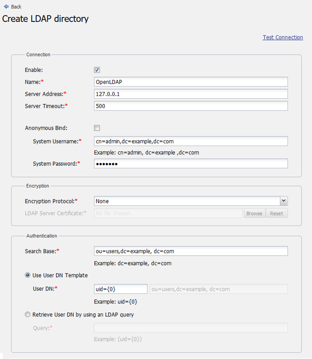Image resolution: width=312 pixels, height=359 pixels.
Task: Click the LDAP Server Certificate file field
Action: [168, 213]
